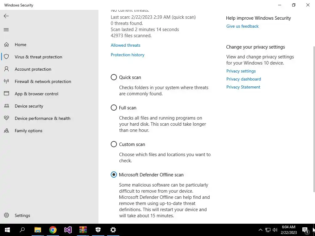
Task: Open the Privacy Statement link
Action: click(243, 87)
